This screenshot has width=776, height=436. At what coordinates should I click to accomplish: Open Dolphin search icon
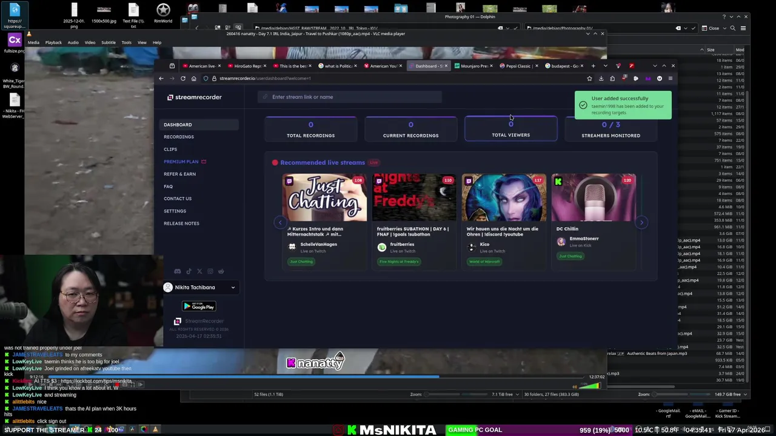pos(732,28)
